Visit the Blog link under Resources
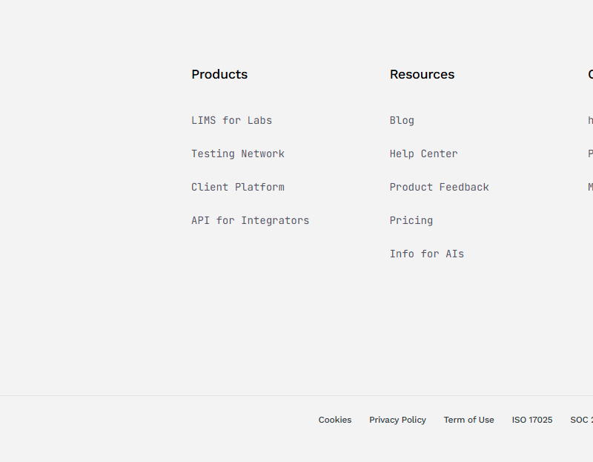 click(x=402, y=120)
